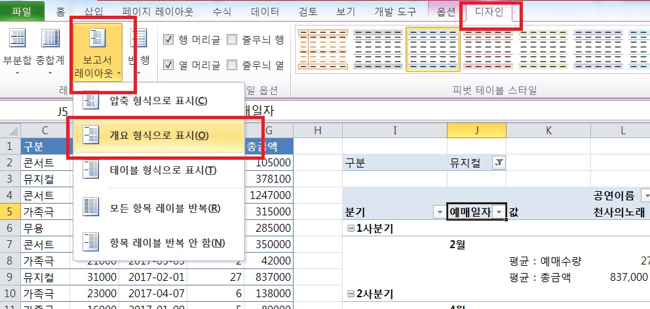
Task: Collapse the 1사분기 group
Action: coord(351,228)
